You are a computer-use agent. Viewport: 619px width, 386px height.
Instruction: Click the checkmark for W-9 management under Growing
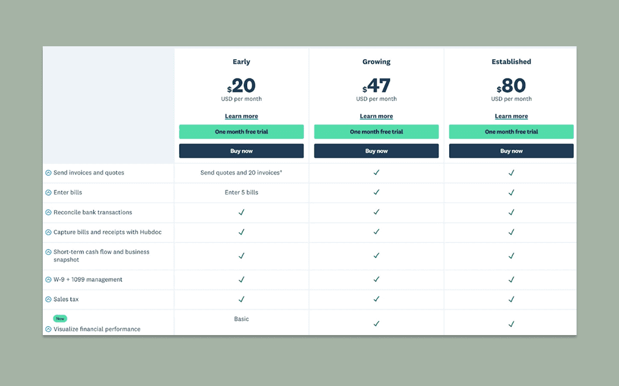tap(377, 279)
